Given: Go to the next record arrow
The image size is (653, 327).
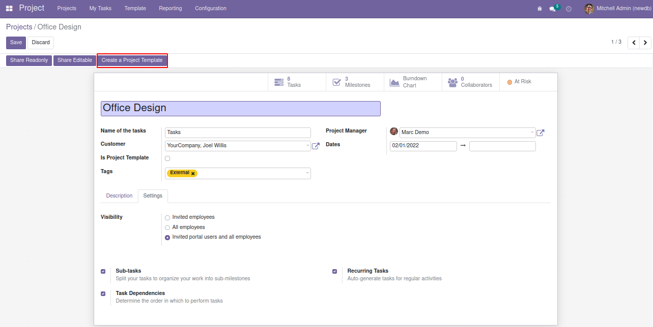Looking at the screenshot, I should 645,43.
